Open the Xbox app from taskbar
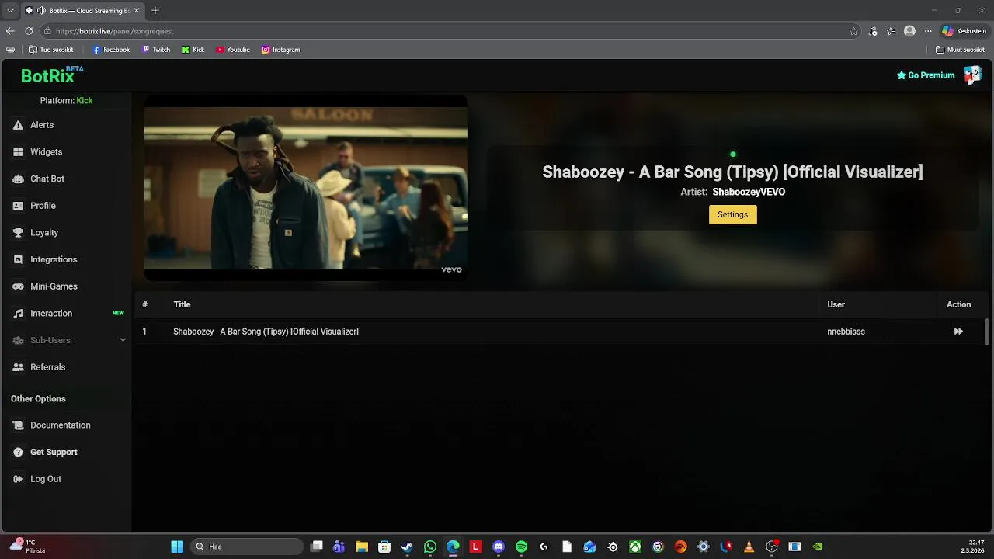 pos(635,547)
